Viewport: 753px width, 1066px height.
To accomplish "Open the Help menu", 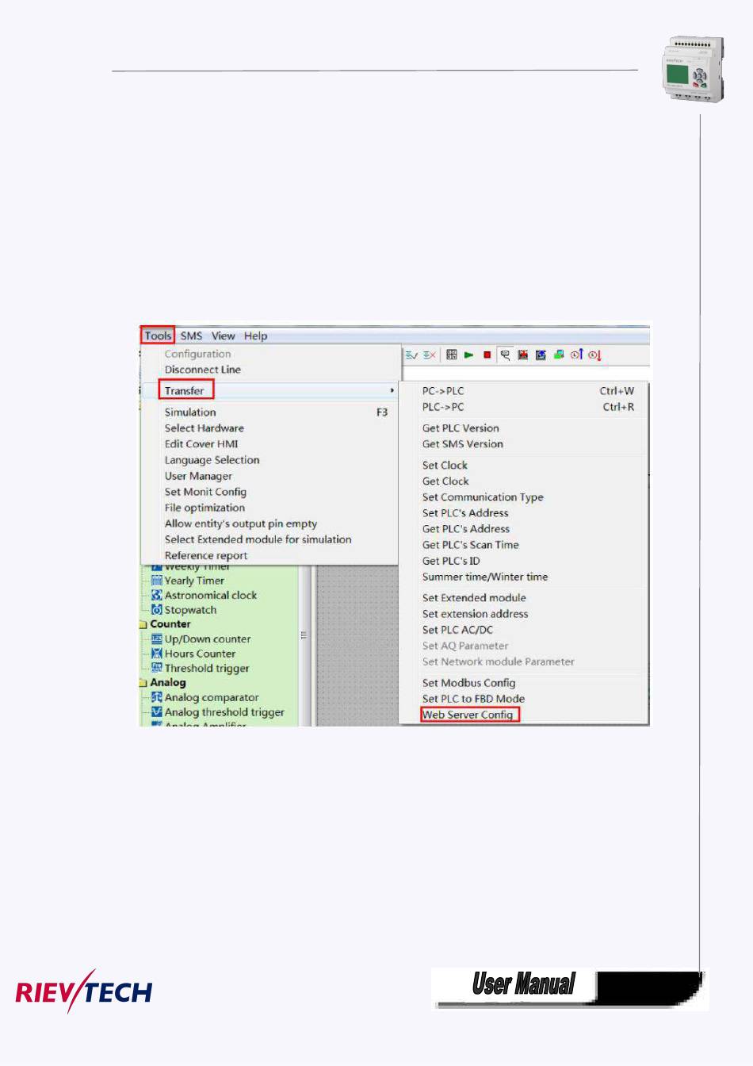I will [x=255, y=336].
